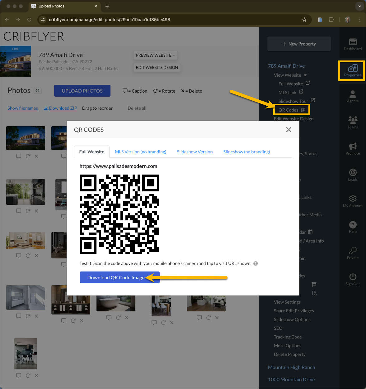
Task: Click the calendar icon in the property menu
Action: (310, 232)
